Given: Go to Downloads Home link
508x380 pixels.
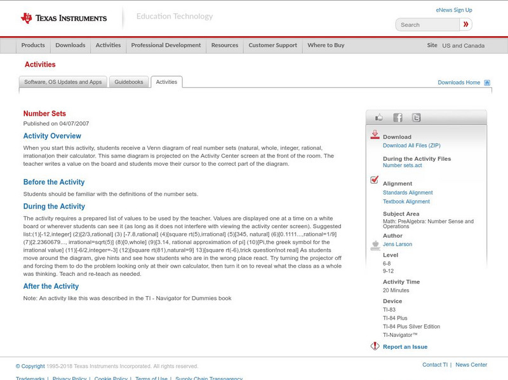Looking at the screenshot, I should tap(458, 83).
